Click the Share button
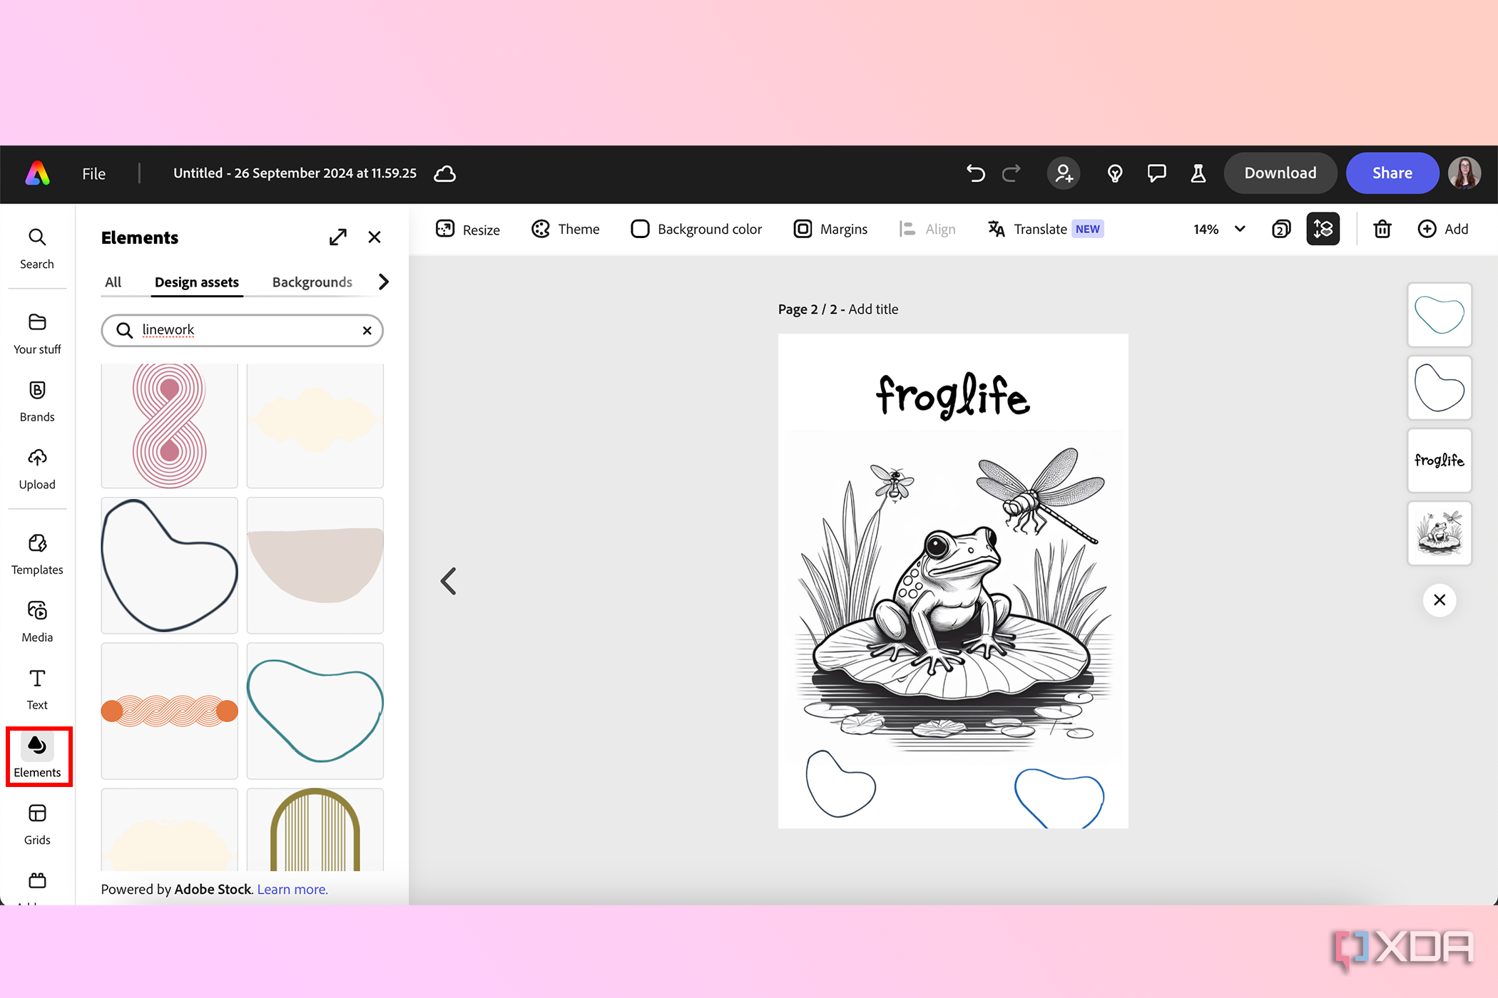This screenshot has height=998, width=1498. coord(1392,173)
